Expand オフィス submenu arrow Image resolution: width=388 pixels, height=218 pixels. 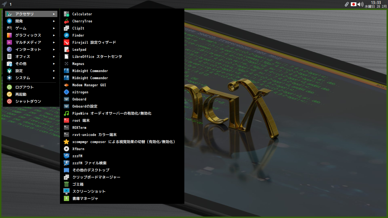(x=54, y=56)
